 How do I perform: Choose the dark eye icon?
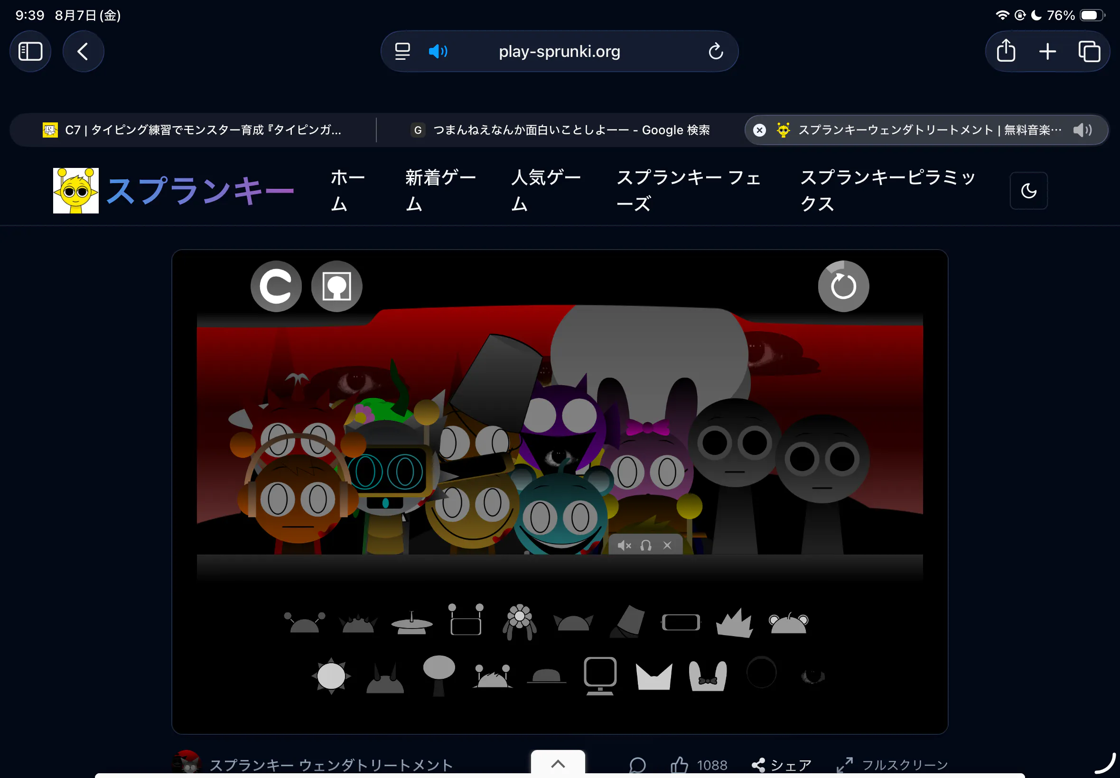pyautogui.click(x=813, y=676)
